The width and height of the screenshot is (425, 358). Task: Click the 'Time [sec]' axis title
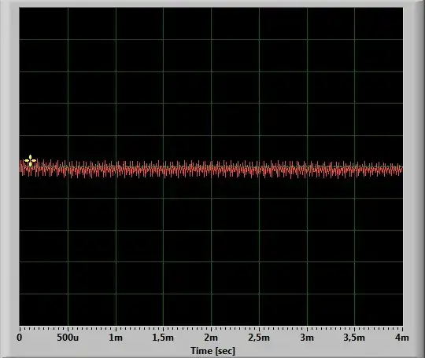213,351
